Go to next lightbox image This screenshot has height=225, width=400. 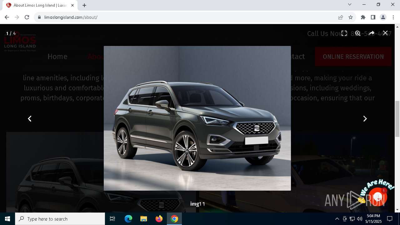[365, 119]
